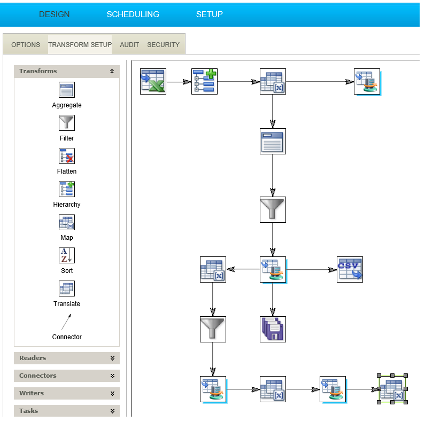The width and height of the screenshot is (425, 422).
Task: Expand the Readers section
Action: point(112,358)
